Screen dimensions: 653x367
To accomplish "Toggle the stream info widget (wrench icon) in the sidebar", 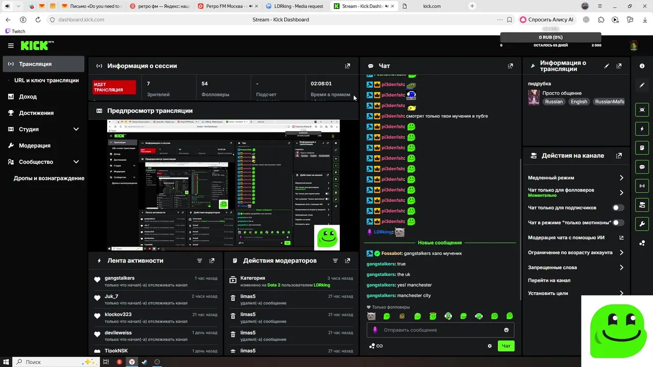I will 642,224.
